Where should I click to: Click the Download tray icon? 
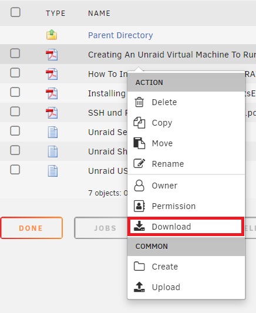139,226
